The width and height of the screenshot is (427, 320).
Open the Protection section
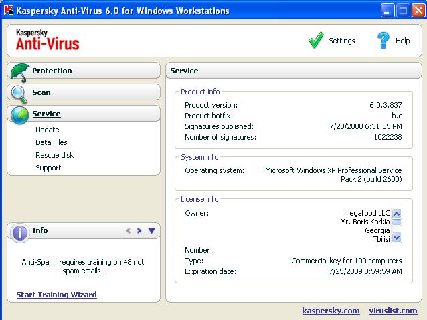(84, 71)
